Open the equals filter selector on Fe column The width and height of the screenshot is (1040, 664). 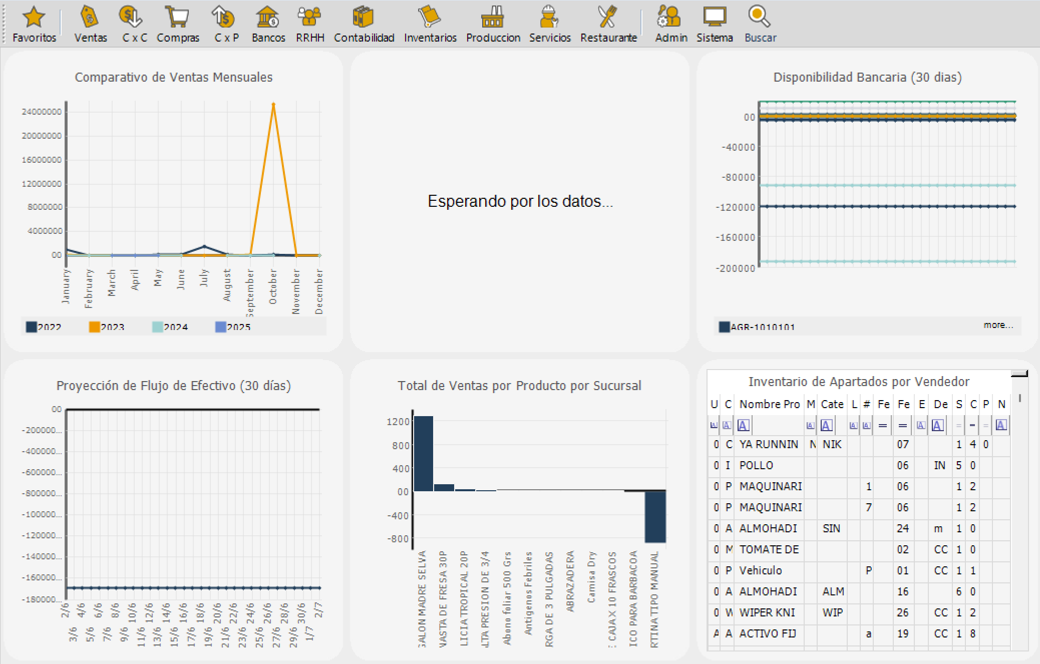pos(884,425)
